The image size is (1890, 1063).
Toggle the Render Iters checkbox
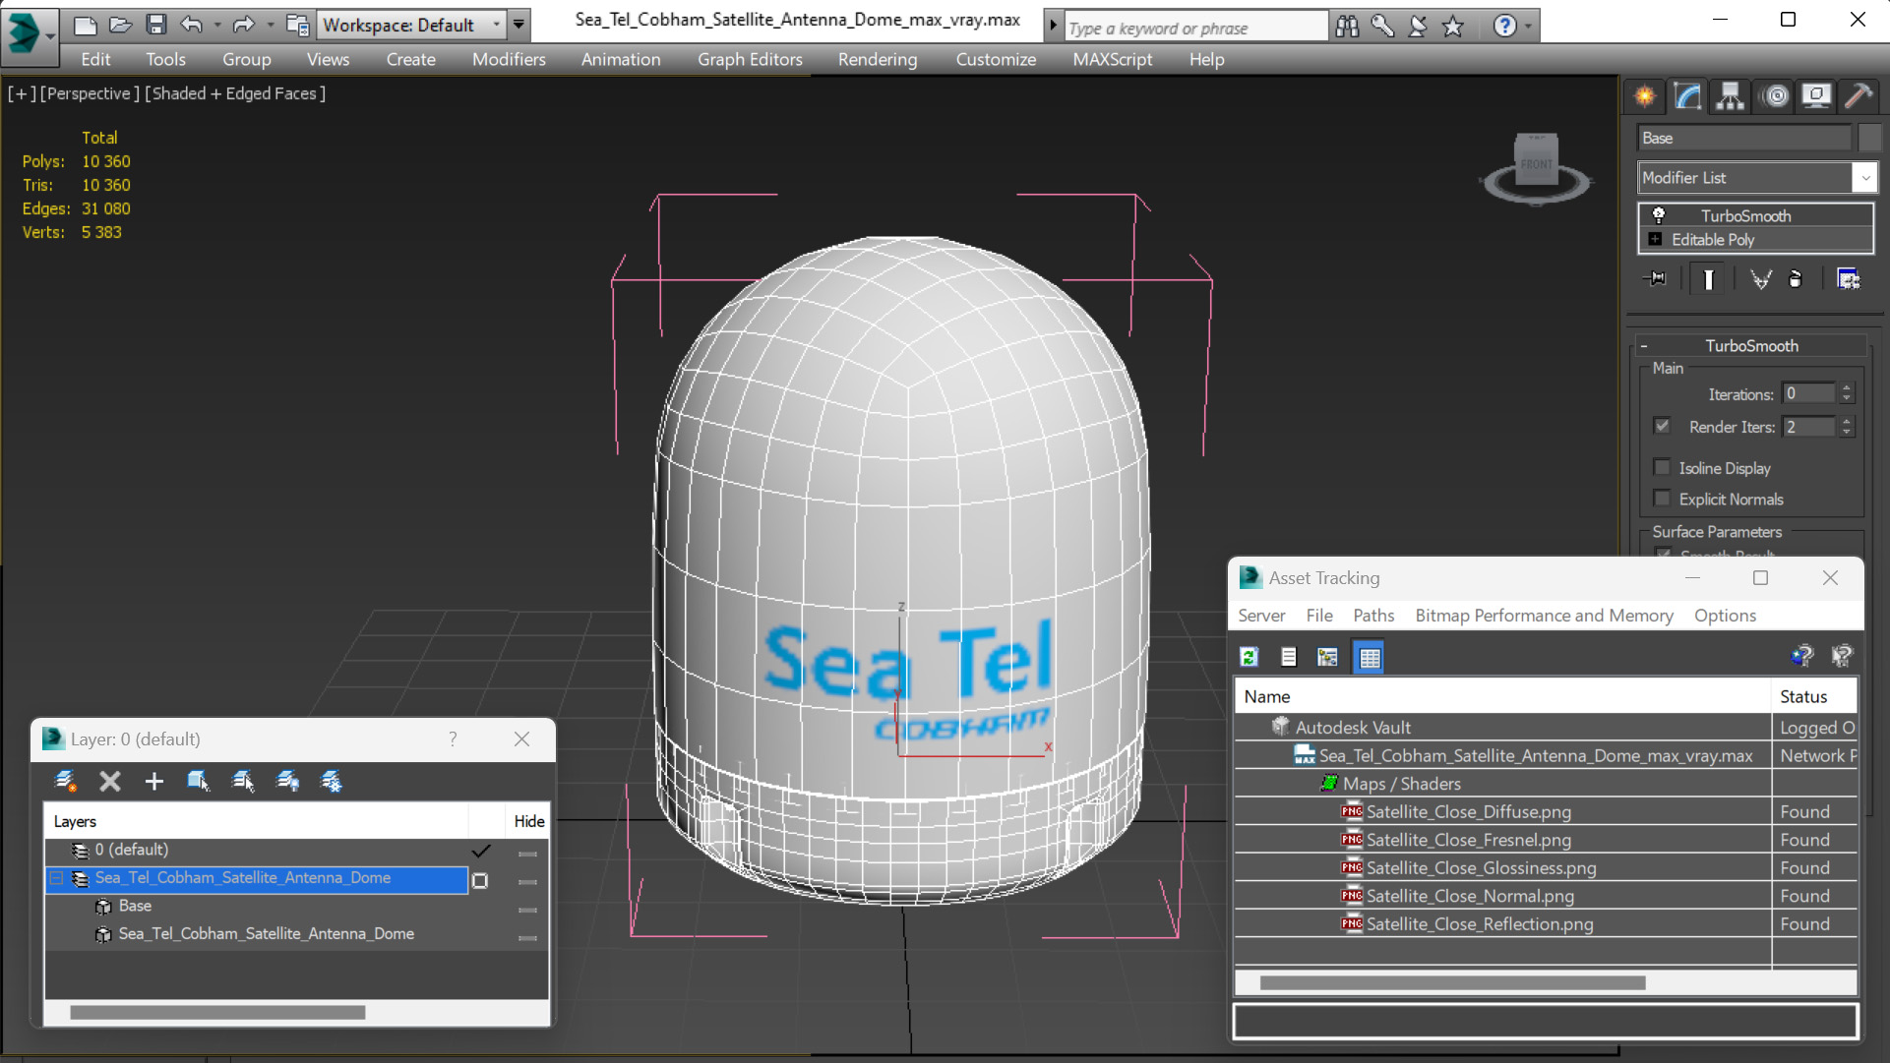(x=1663, y=426)
